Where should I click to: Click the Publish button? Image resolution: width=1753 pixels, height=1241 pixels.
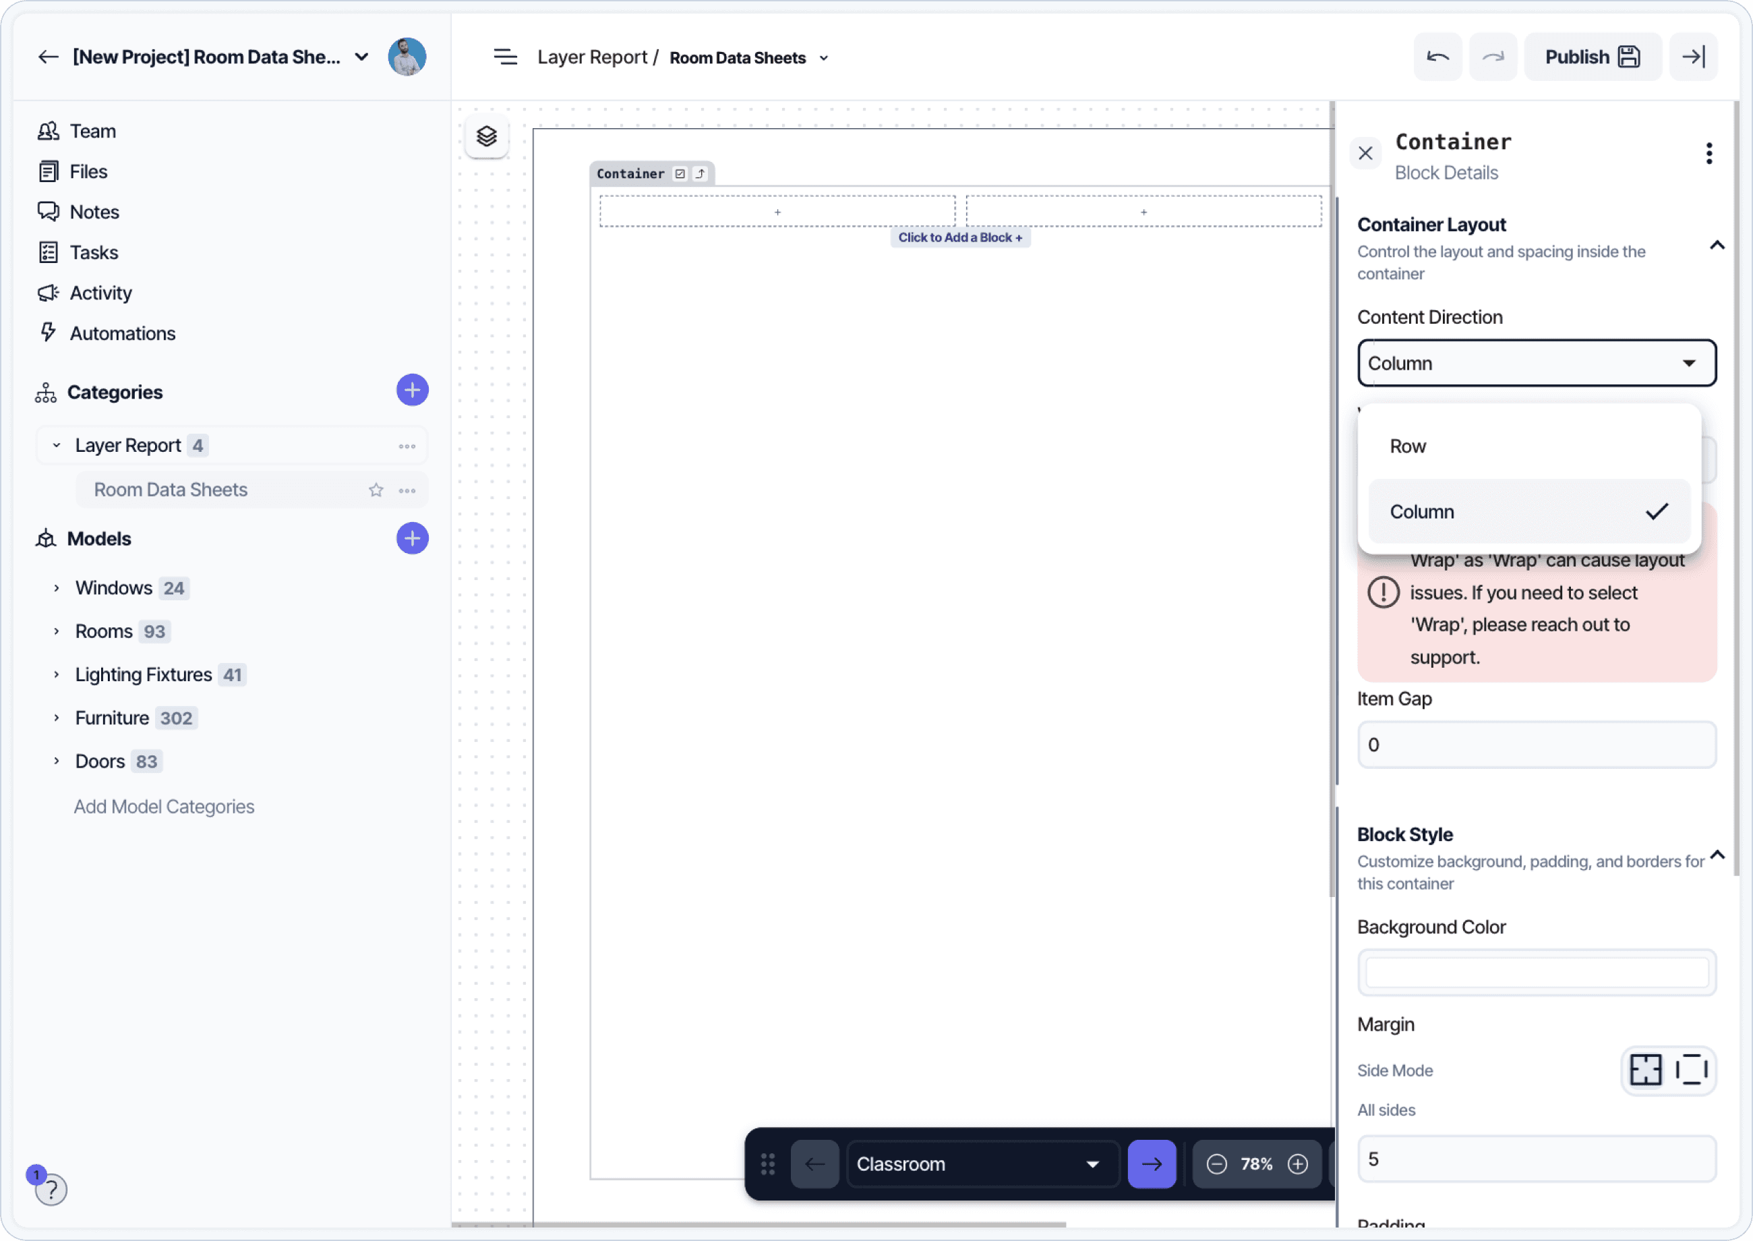point(1592,57)
